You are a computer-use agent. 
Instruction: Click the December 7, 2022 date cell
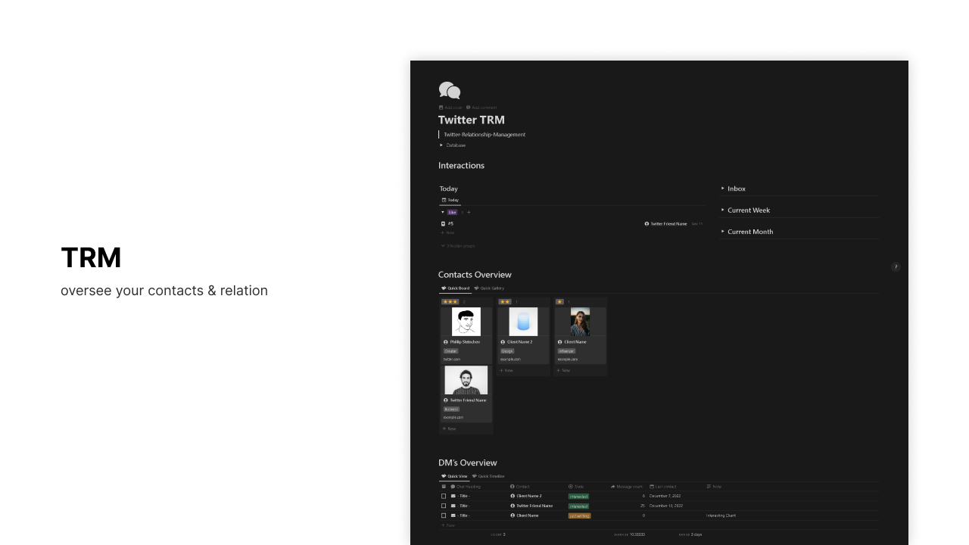click(x=665, y=496)
